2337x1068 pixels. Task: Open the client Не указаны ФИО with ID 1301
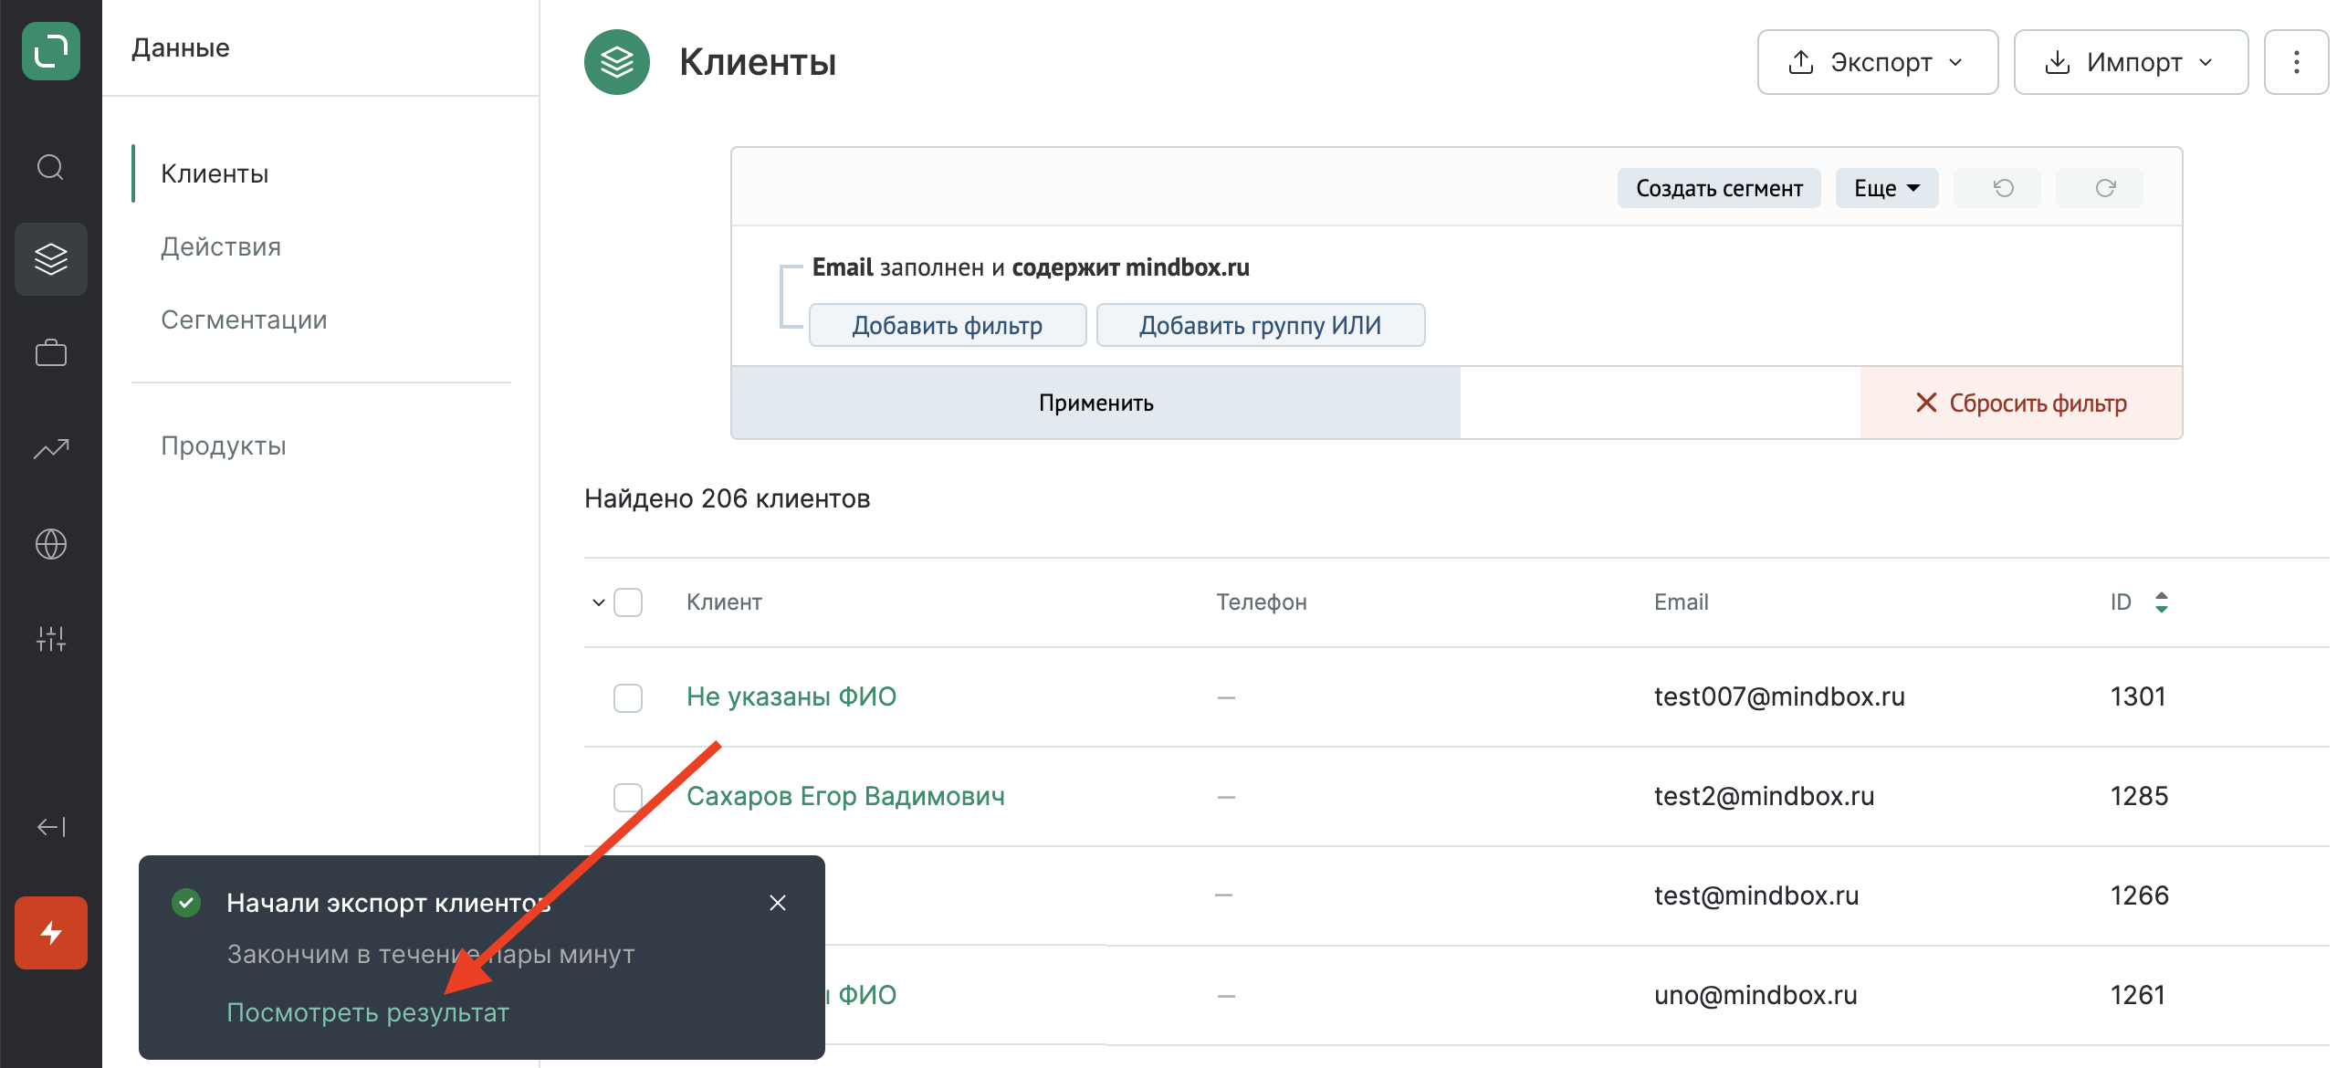click(791, 696)
